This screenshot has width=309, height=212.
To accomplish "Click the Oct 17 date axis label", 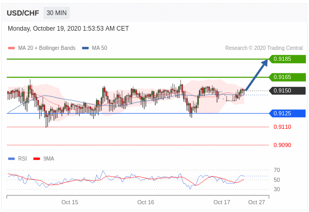I will tap(222, 202).
